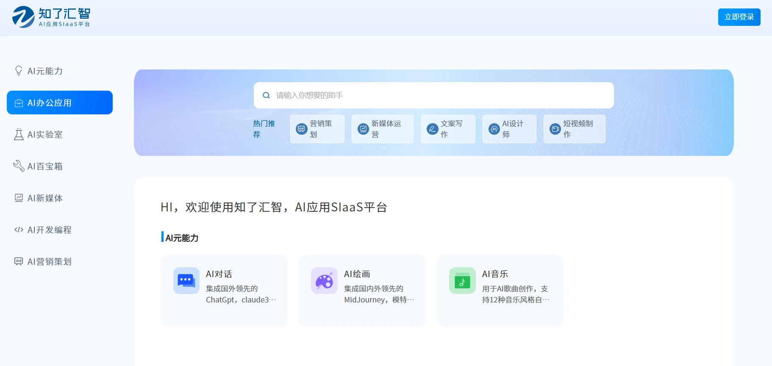
Task: Choose the 短视频制作 recommendation tag
Action: click(x=574, y=129)
